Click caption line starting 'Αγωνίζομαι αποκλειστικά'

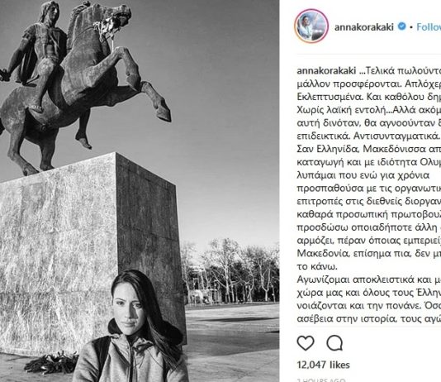(369, 279)
